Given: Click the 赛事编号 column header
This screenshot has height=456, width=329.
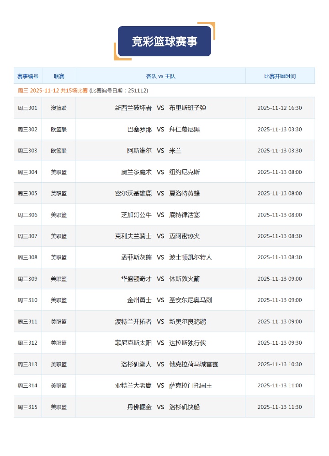Looking at the screenshot, I should point(27,76).
